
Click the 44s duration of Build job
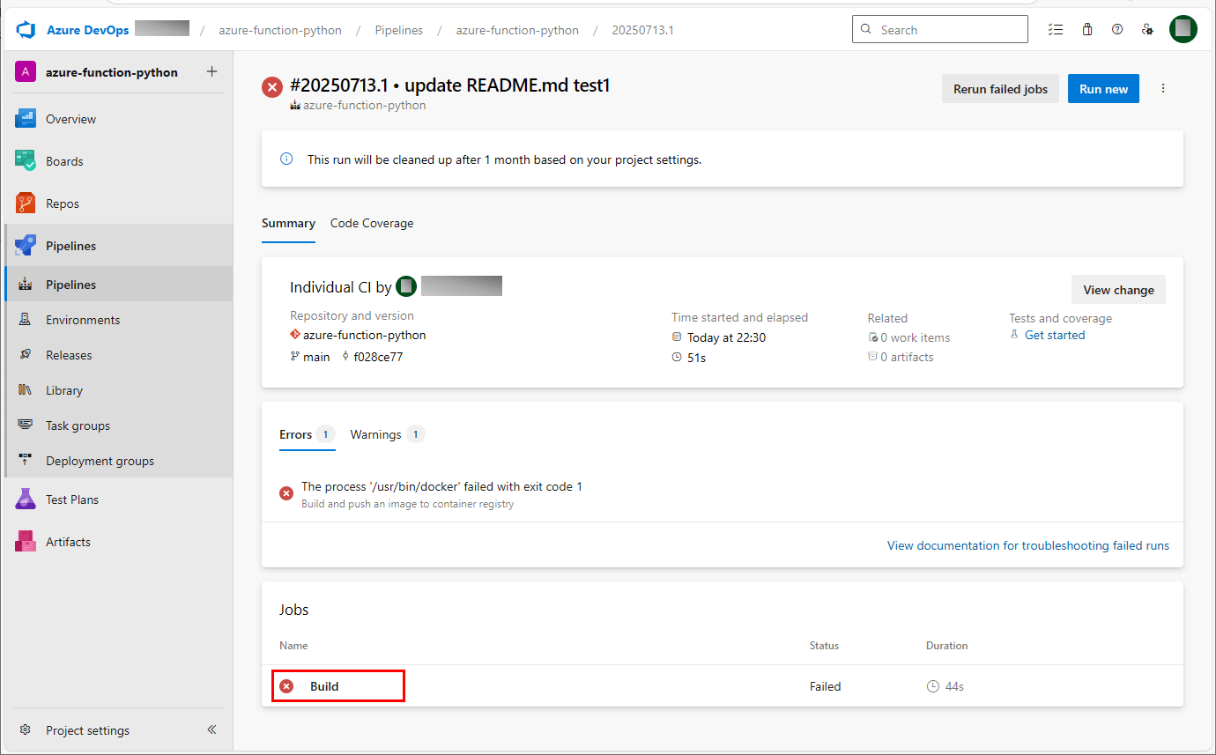(954, 686)
